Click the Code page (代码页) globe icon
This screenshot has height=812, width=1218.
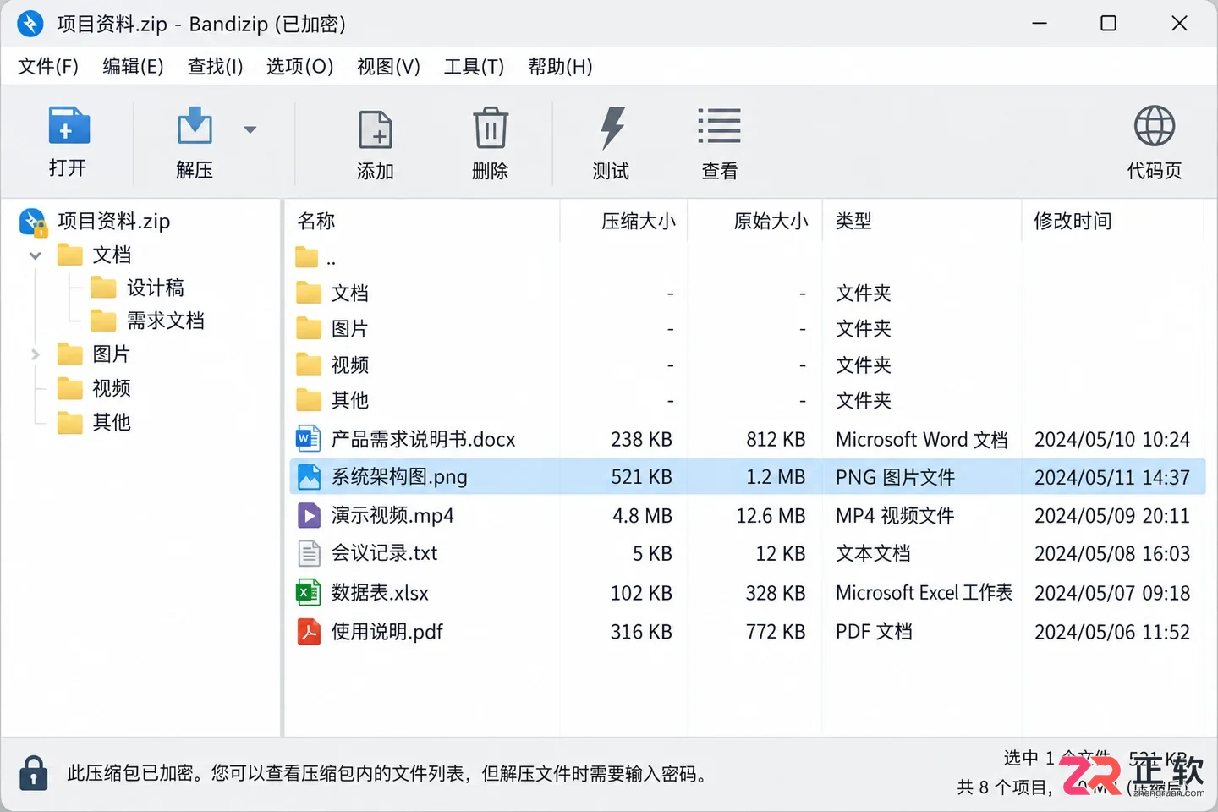(1155, 127)
